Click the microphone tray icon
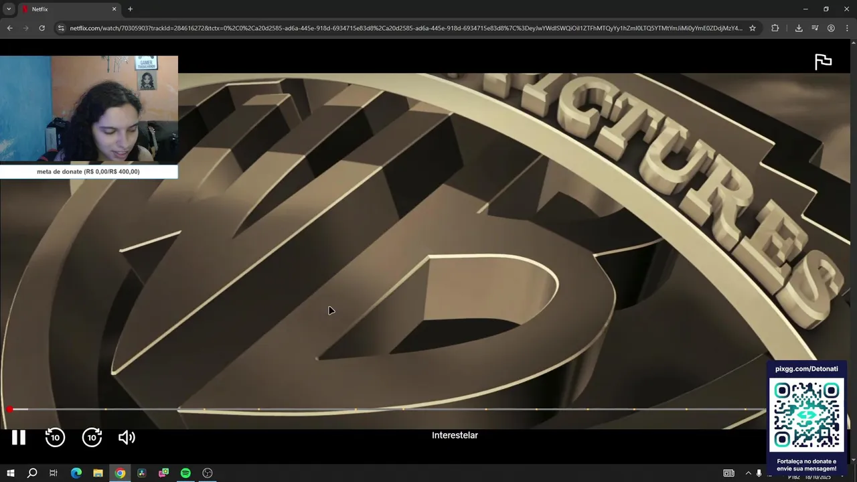The image size is (857, 482). [759, 473]
